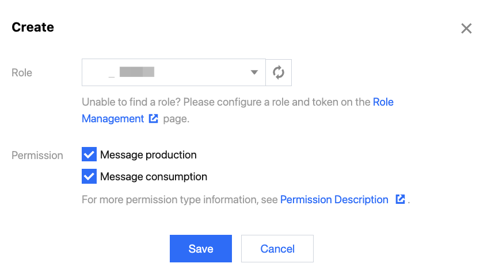This screenshot has width=480, height=271.
Task: Open the Role Management link
Action: coord(113,119)
